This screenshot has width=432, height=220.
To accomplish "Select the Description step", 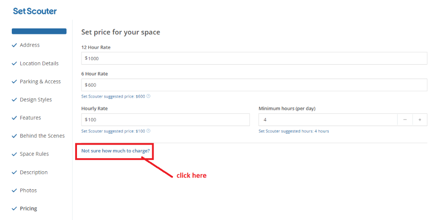I will tap(34, 173).
